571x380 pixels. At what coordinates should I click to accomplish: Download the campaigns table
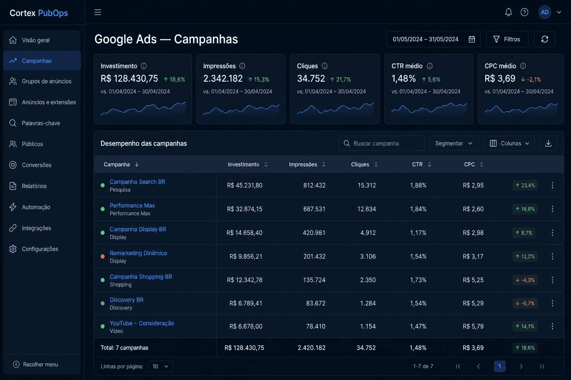coord(548,143)
